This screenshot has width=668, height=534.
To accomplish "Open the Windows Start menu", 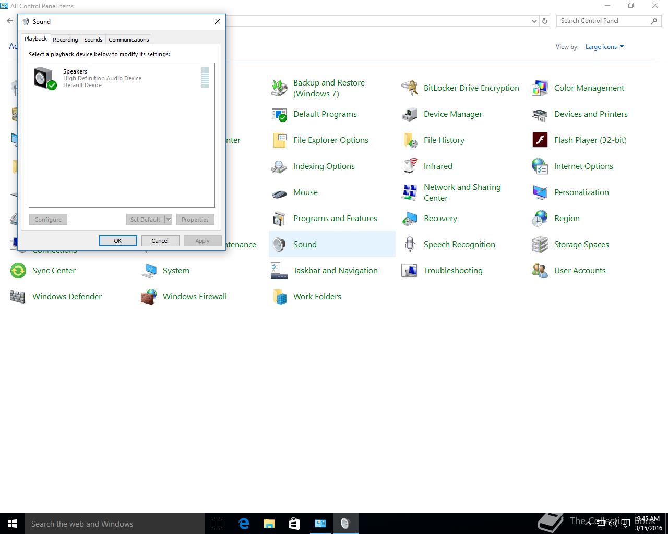I will (13, 524).
